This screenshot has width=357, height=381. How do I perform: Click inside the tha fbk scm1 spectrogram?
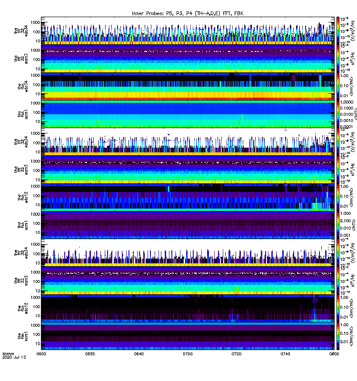tap(188, 114)
